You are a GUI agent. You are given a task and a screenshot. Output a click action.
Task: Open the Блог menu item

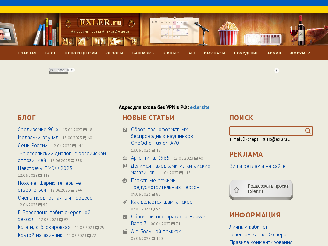click(51, 53)
